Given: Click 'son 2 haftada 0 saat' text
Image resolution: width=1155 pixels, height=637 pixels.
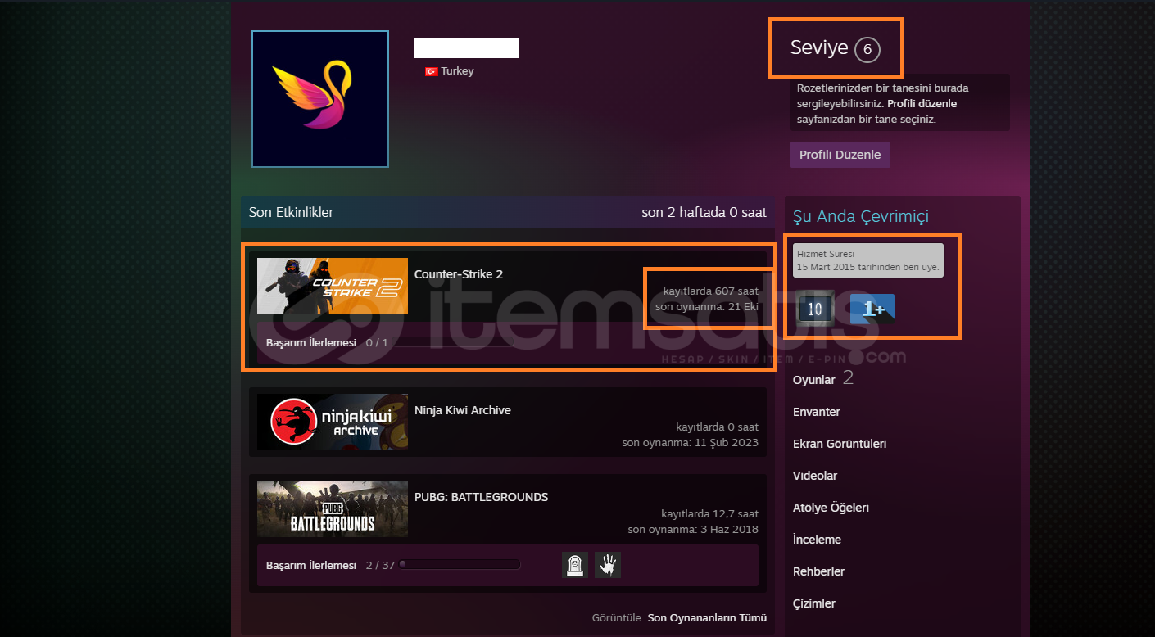Looking at the screenshot, I should pyautogui.click(x=704, y=212).
